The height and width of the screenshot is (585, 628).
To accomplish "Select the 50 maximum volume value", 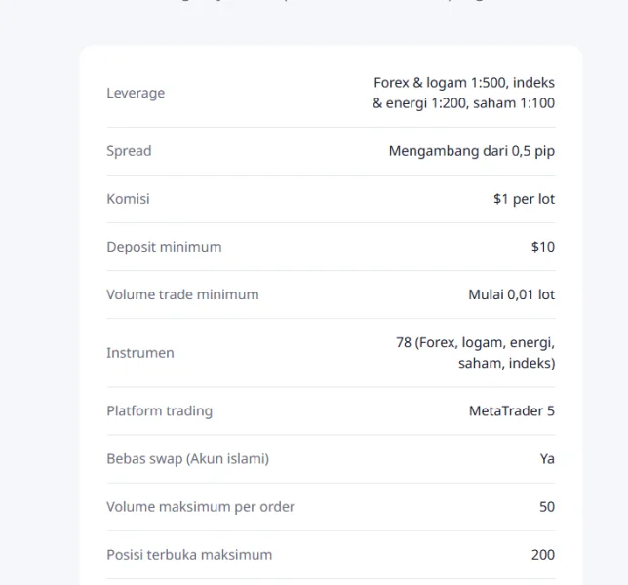I will pyautogui.click(x=547, y=507).
